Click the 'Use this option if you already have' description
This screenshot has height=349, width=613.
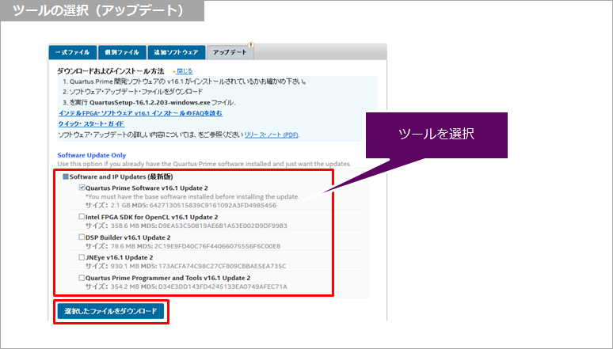click(x=204, y=164)
